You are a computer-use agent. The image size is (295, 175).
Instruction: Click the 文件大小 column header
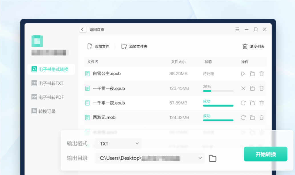178,62
